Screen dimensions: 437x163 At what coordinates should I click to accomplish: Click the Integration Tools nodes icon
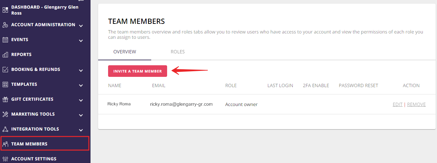(x=5, y=129)
